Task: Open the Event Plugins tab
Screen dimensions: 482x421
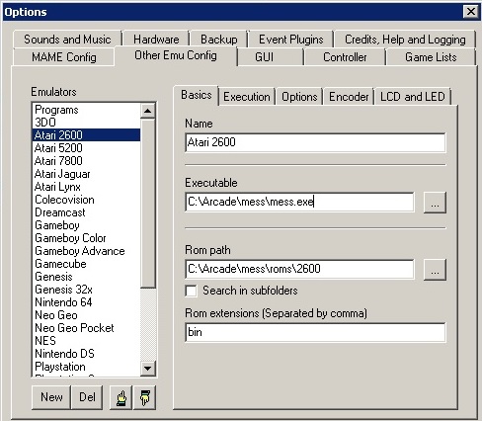Action: point(291,40)
